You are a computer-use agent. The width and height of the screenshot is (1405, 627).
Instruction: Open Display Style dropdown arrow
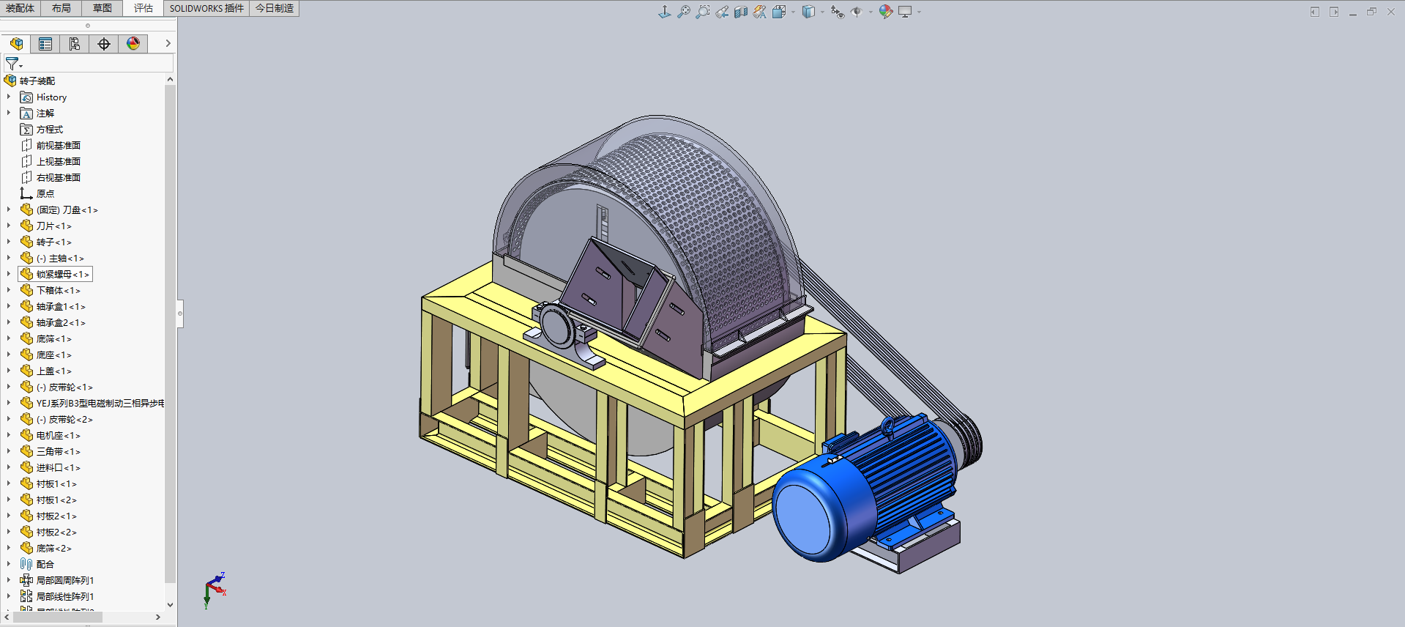(x=822, y=12)
